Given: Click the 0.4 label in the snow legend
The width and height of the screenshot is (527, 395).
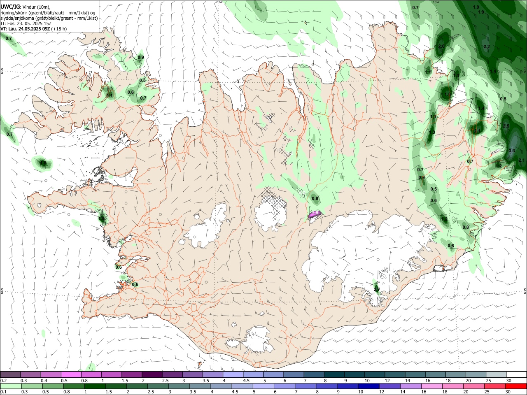Looking at the screenshot, I should tap(44, 381).
